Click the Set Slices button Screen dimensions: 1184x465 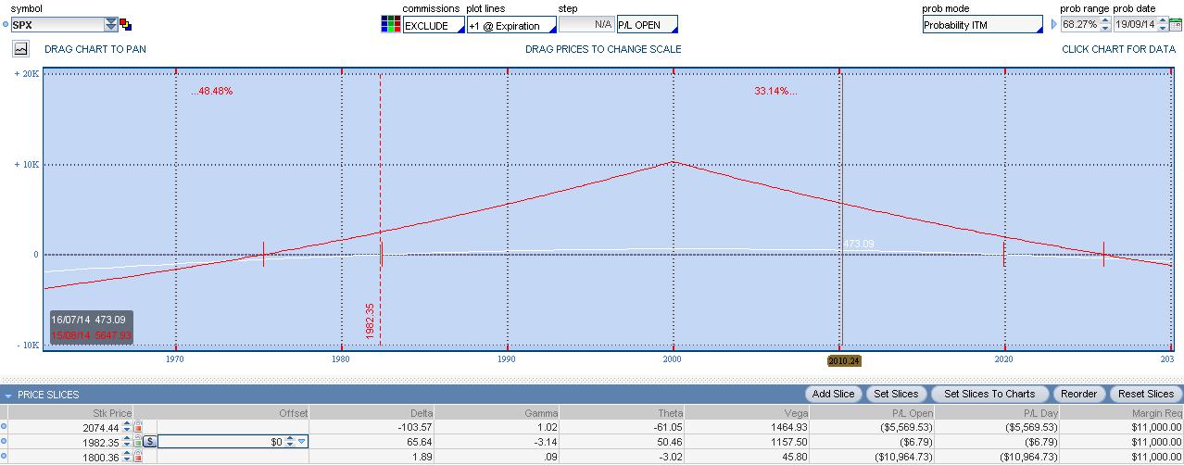pos(896,394)
